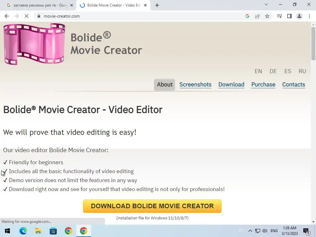This screenshot has height=237, width=316.
Task: Open the Screenshots page
Action: [x=195, y=85]
